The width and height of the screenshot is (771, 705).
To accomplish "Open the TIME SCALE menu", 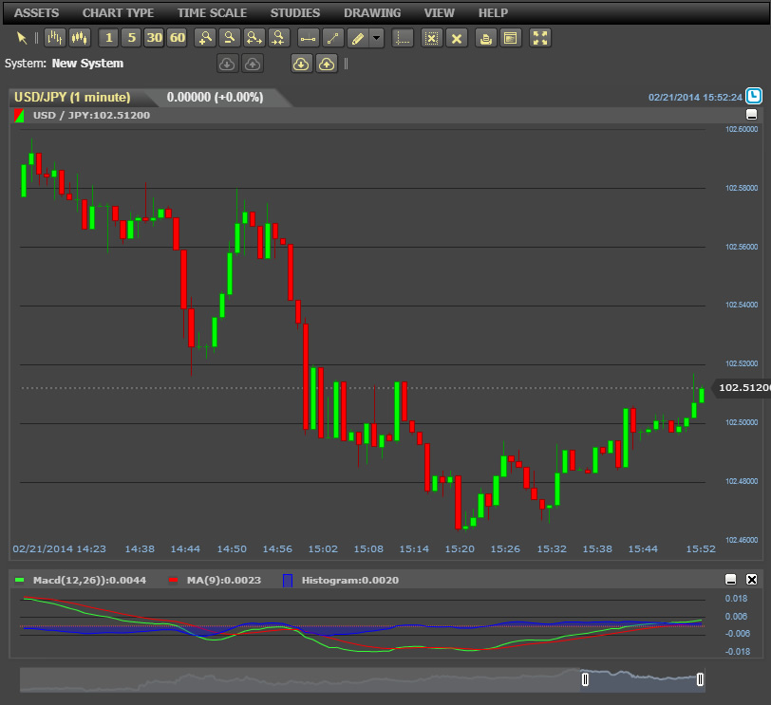I will click(212, 13).
